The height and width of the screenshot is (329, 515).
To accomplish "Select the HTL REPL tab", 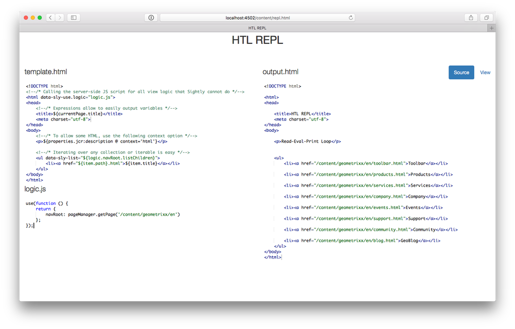I will click(257, 28).
